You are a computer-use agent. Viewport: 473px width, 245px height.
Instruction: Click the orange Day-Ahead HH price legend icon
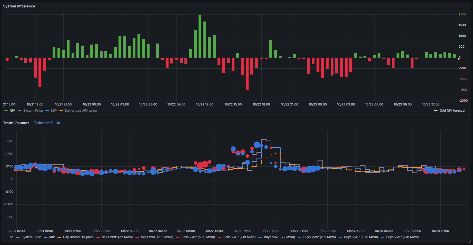60,237
